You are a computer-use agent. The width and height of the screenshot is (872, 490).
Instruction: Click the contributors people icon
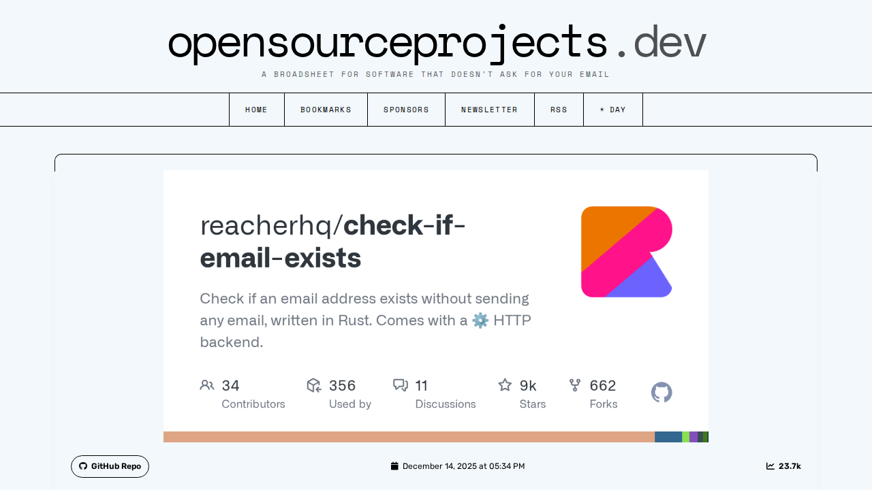tap(207, 385)
